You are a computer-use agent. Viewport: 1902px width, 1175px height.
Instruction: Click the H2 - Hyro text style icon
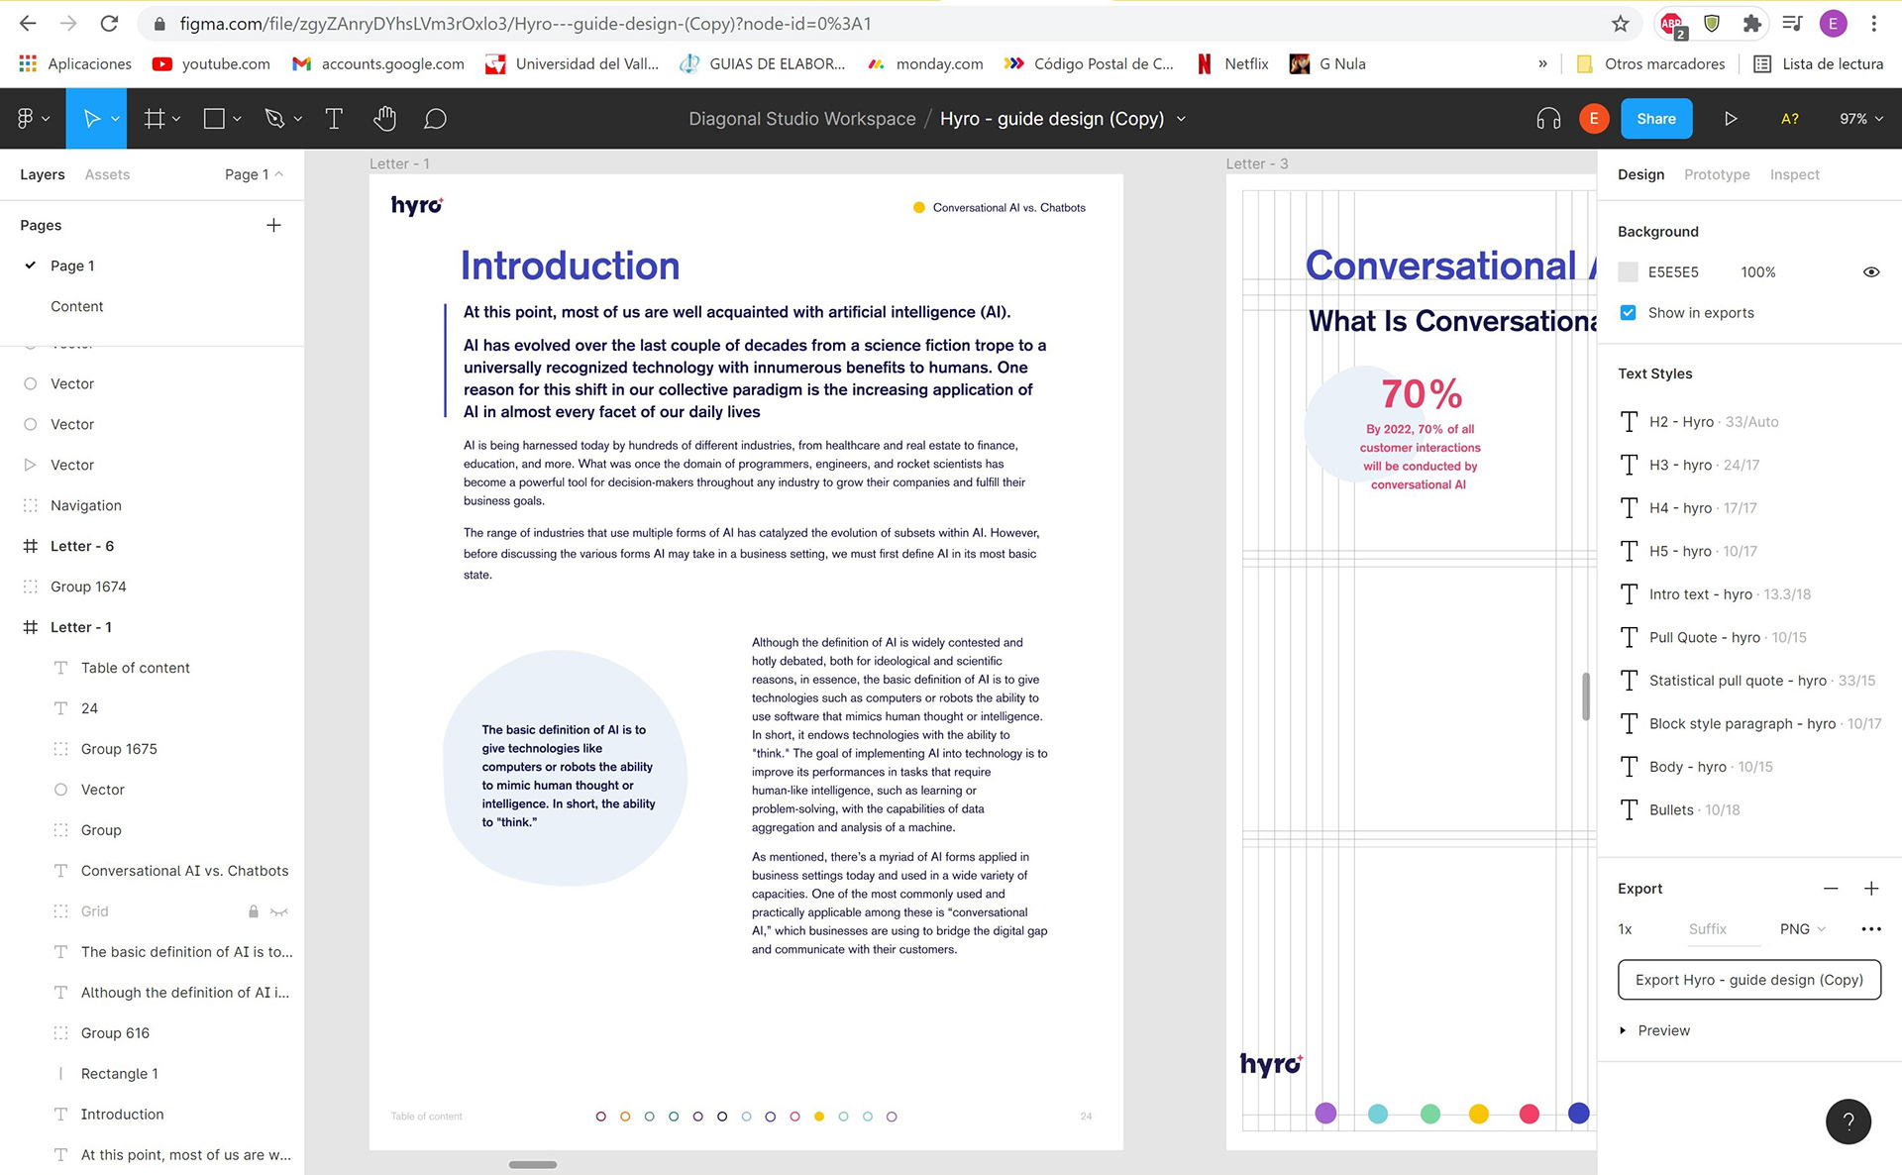tap(1630, 422)
